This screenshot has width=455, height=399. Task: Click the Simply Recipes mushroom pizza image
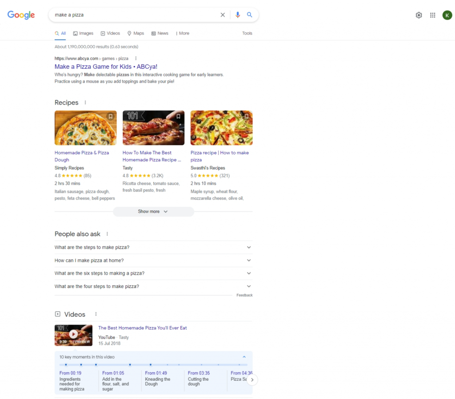86,128
